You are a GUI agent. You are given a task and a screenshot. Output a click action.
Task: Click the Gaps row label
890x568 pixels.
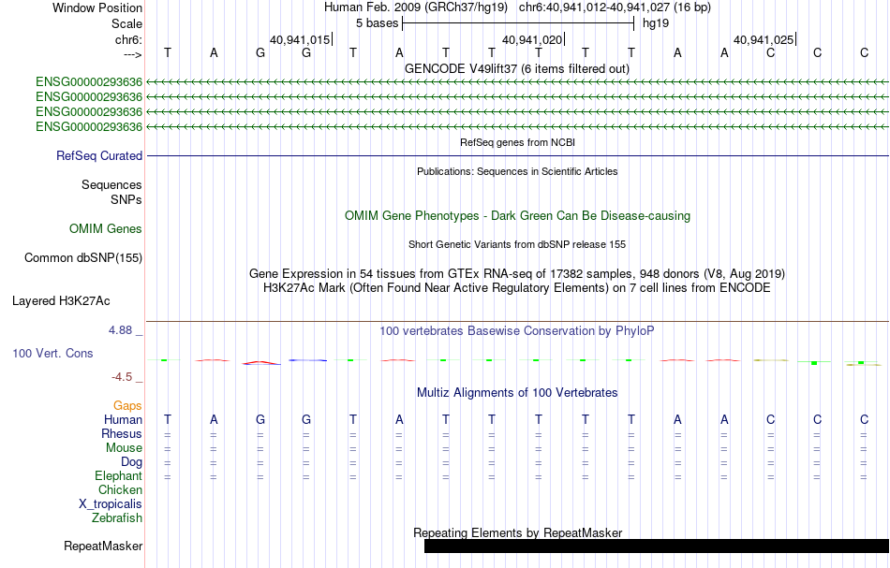pyautogui.click(x=127, y=405)
